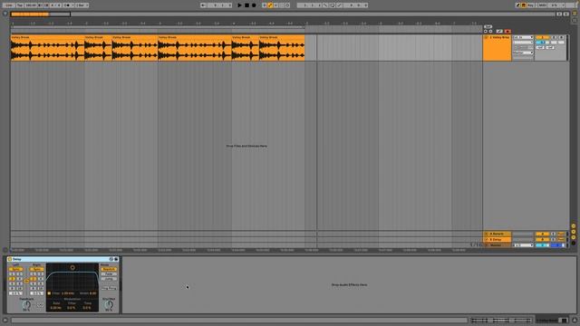Toggle the Delay Filter on/off square
Screen dimensions: 580x326
point(49,293)
